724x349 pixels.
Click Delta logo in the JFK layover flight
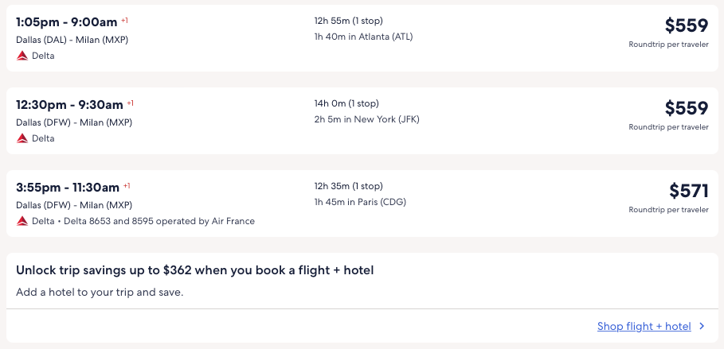click(x=22, y=138)
